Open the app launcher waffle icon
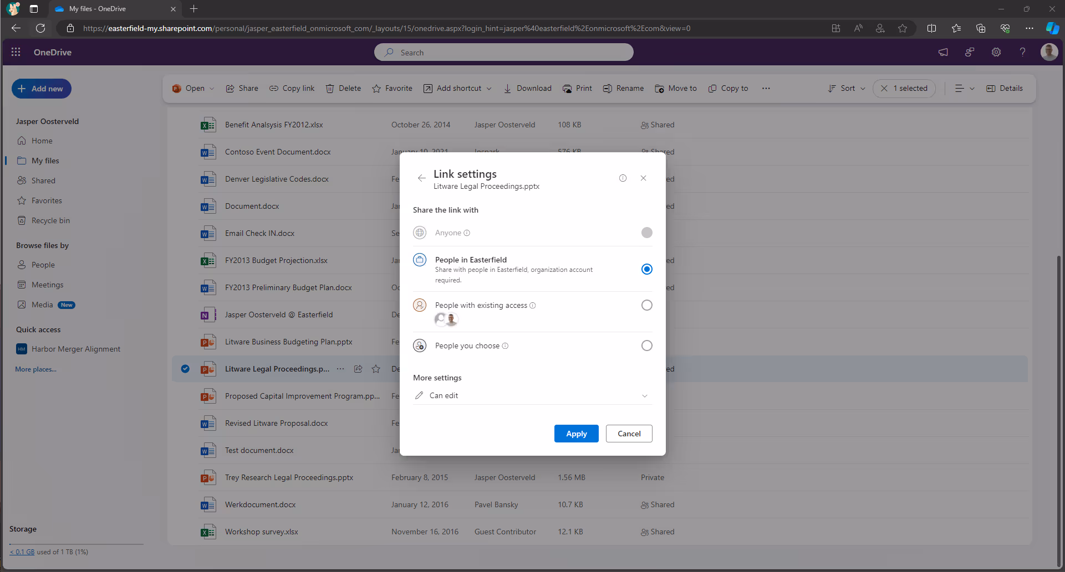This screenshot has width=1065, height=572. pos(16,52)
